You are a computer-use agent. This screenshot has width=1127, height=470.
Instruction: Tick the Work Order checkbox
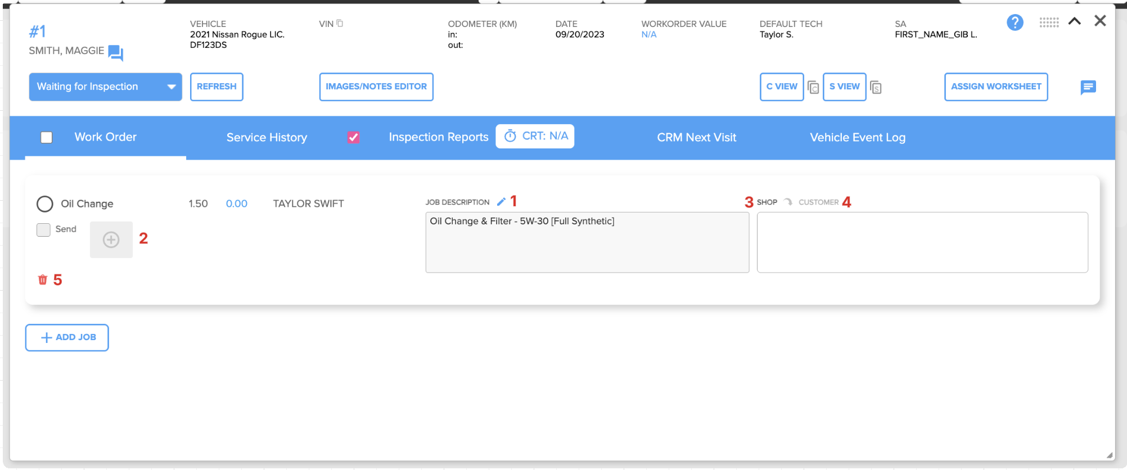47,137
